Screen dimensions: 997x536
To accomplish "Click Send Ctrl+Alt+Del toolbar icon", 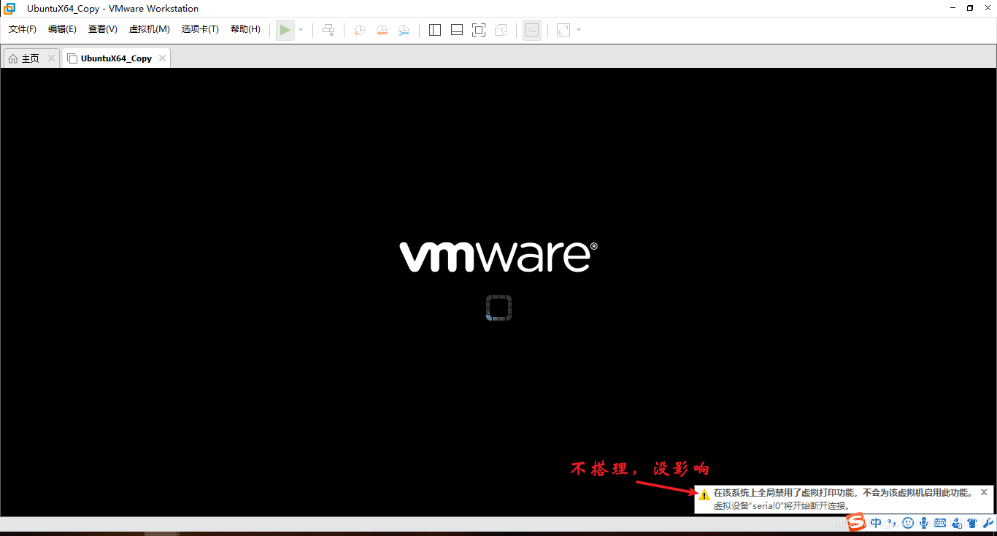I will click(x=328, y=30).
